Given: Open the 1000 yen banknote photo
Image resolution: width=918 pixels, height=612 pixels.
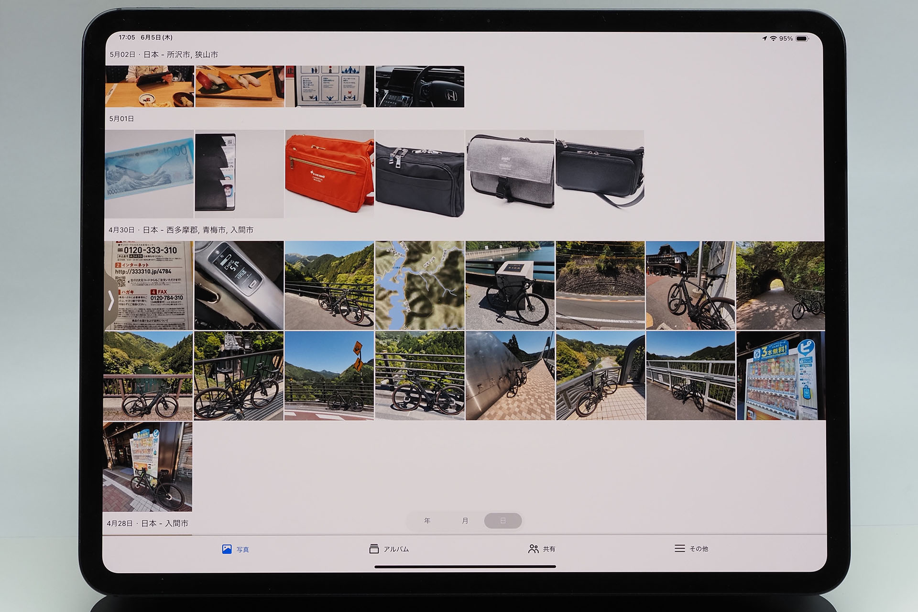Looking at the screenshot, I should pyautogui.click(x=149, y=174).
